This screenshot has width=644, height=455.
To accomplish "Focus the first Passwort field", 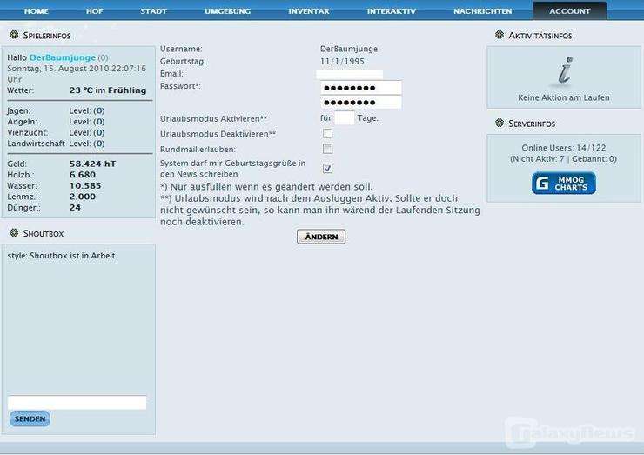I will pos(360,88).
